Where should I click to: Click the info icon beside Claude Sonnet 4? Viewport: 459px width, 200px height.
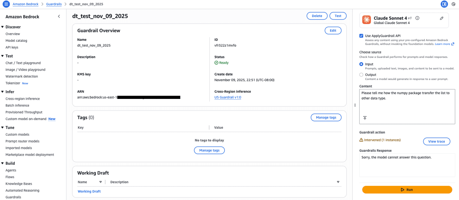pyautogui.click(x=417, y=18)
